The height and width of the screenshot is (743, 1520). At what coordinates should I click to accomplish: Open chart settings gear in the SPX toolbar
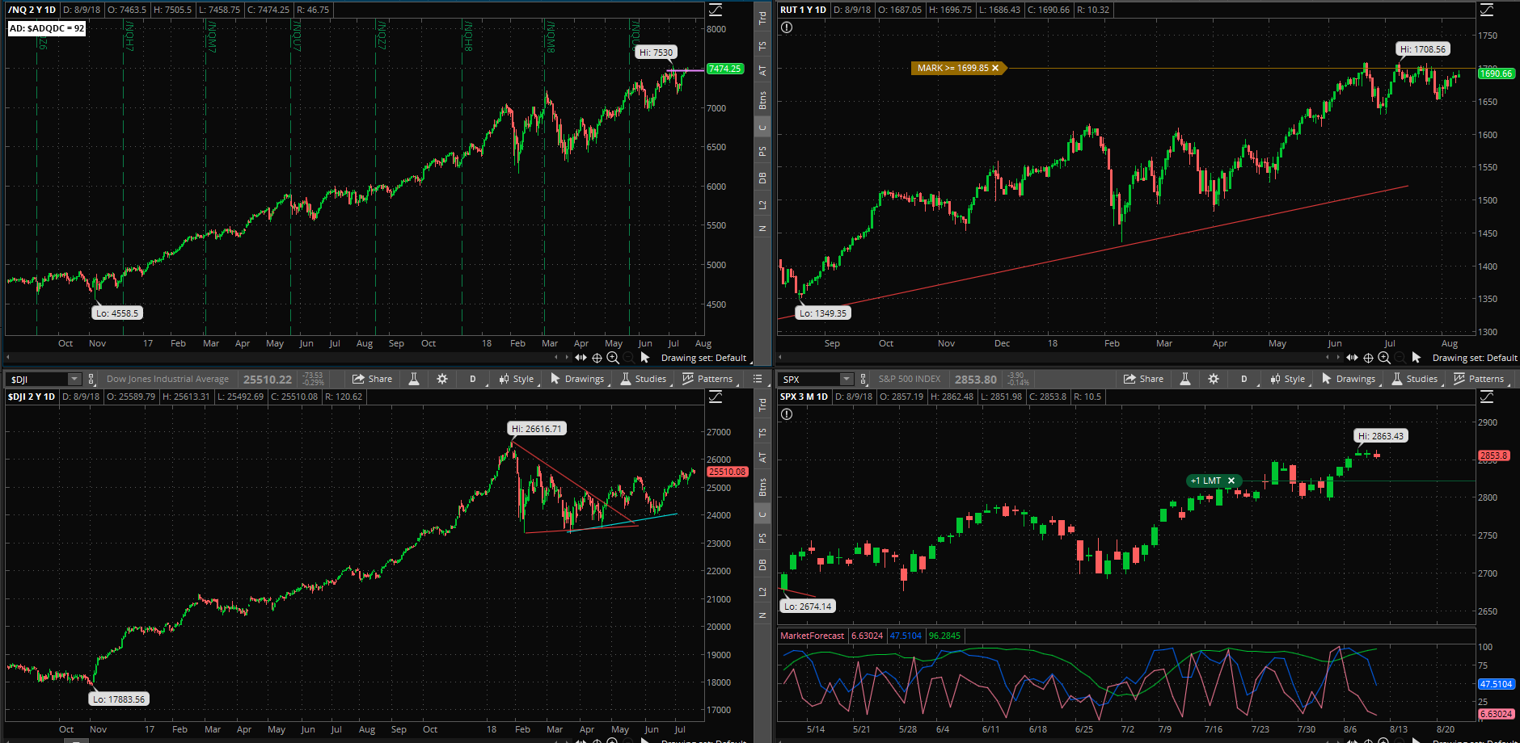1214,379
